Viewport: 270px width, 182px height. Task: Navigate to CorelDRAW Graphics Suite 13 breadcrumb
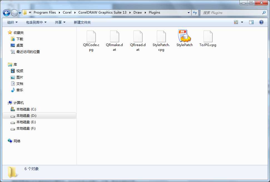pos(102,12)
